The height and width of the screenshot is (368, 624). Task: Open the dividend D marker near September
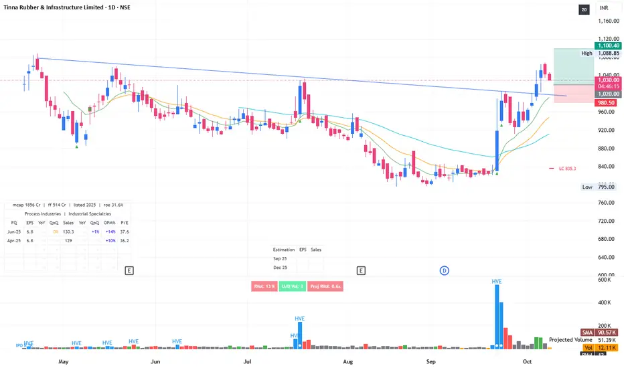[x=444, y=270]
